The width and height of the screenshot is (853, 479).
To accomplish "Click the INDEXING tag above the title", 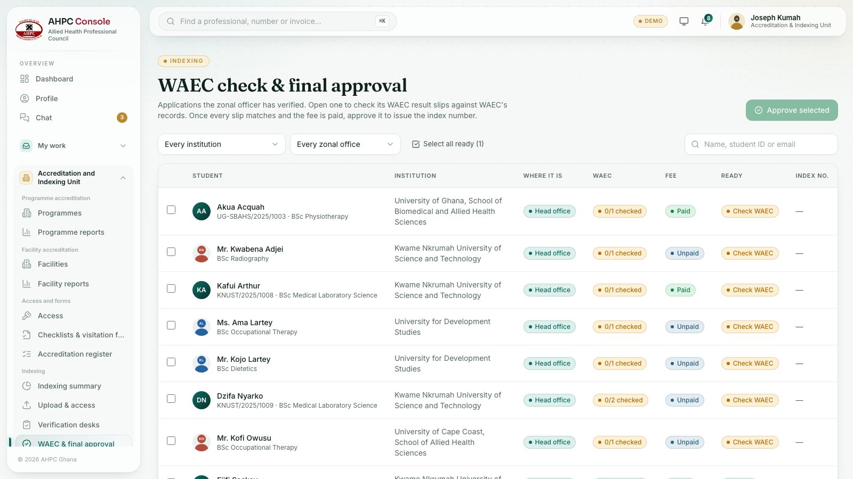I will (183, 61).
